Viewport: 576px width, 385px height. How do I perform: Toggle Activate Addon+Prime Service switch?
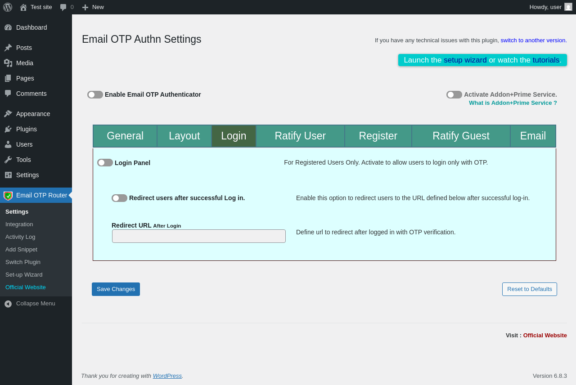point(454,94)
